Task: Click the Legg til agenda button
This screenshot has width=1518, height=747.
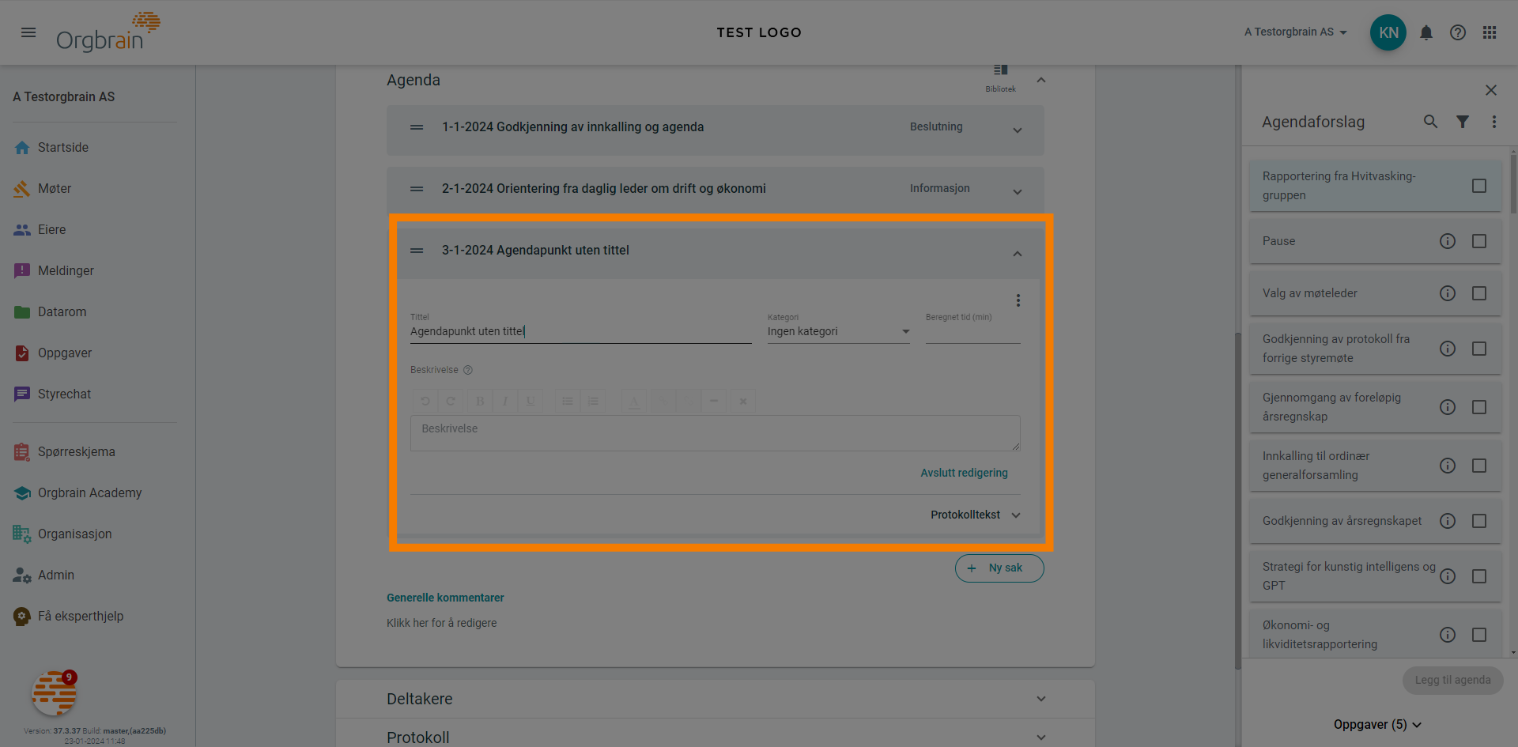Action: point(1453,680)
